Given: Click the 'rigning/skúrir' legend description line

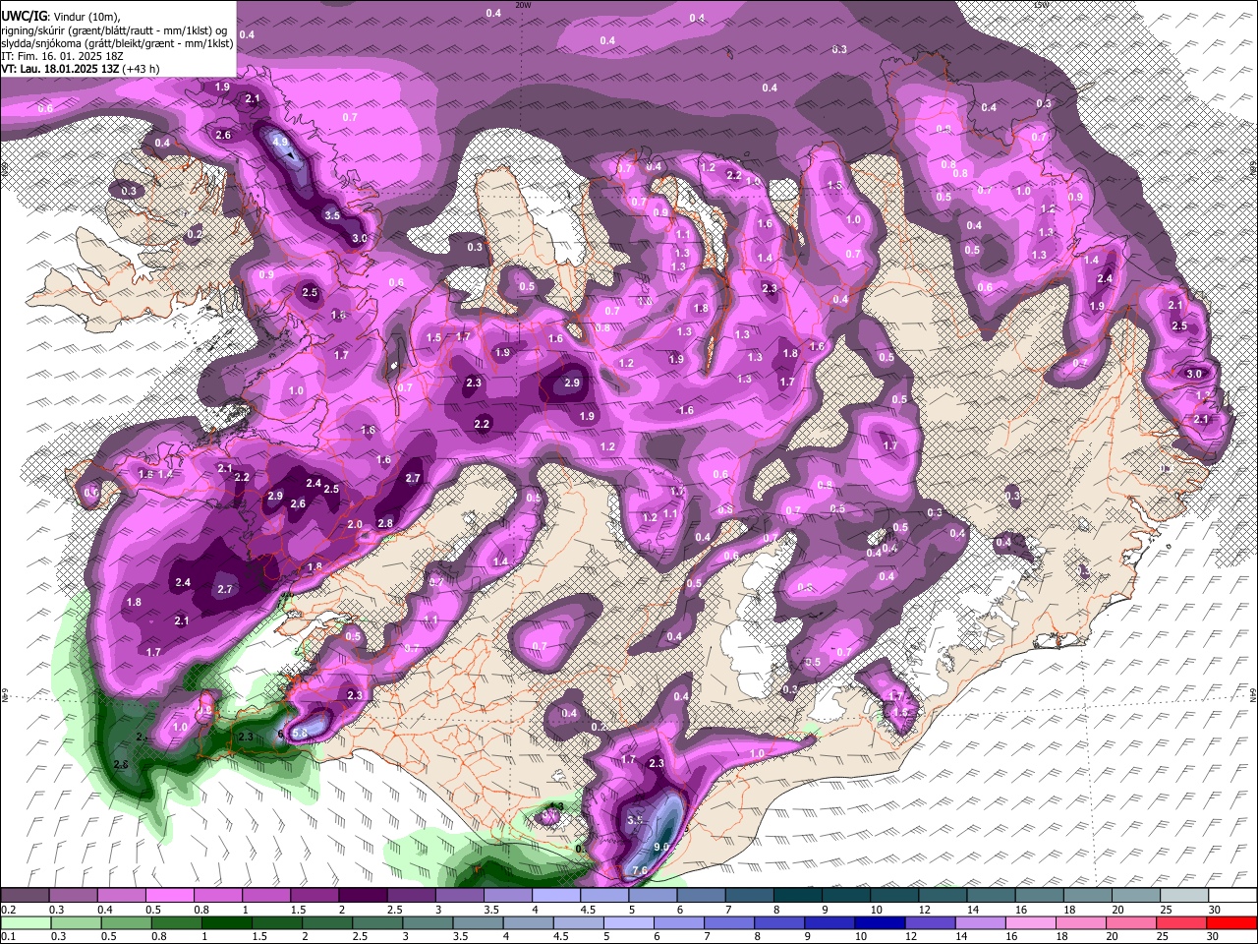Looking at the screenshot, I should coord(115,30).
